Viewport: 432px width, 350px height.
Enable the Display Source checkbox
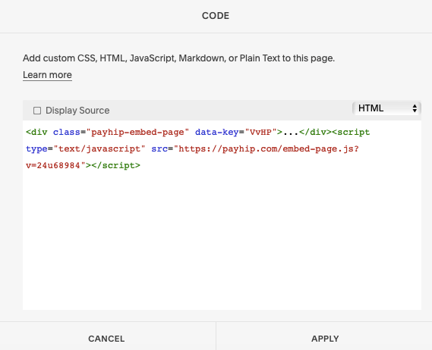[x=37, y=111]
